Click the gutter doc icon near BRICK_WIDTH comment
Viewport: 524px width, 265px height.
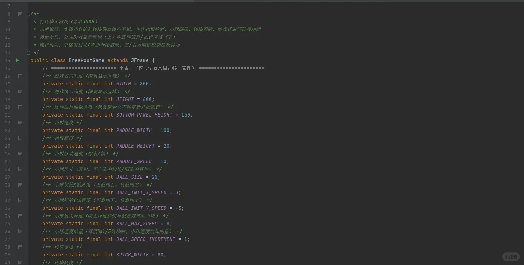coord(20,247)
